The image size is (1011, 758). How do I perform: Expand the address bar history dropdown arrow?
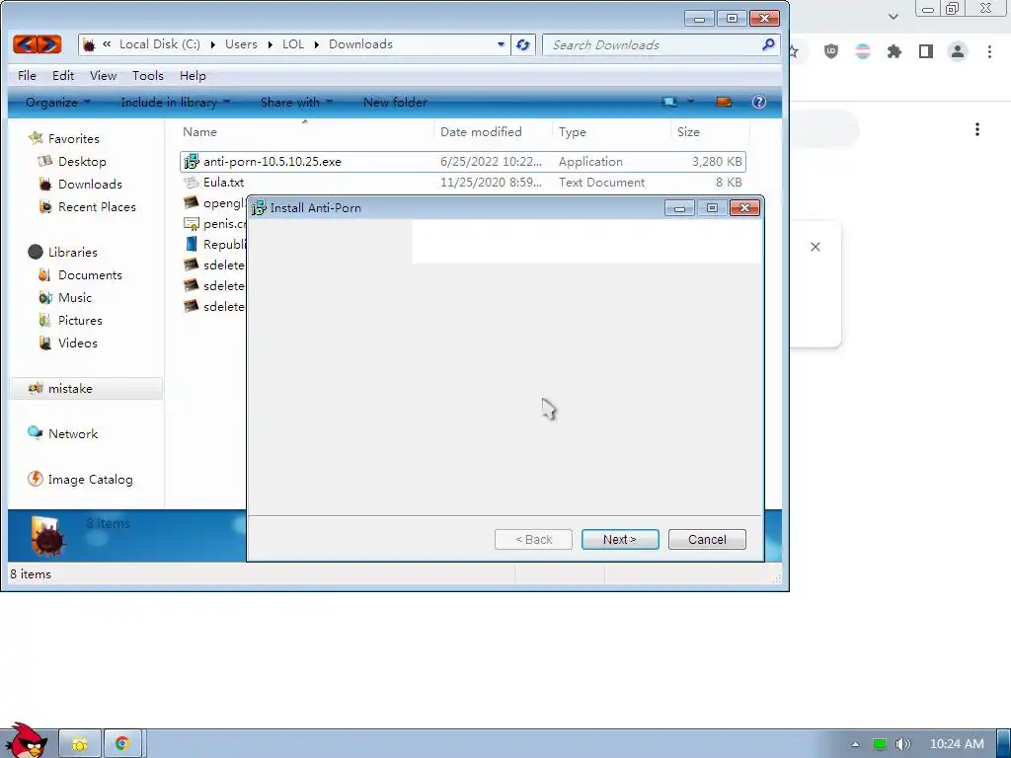point(501,44)
